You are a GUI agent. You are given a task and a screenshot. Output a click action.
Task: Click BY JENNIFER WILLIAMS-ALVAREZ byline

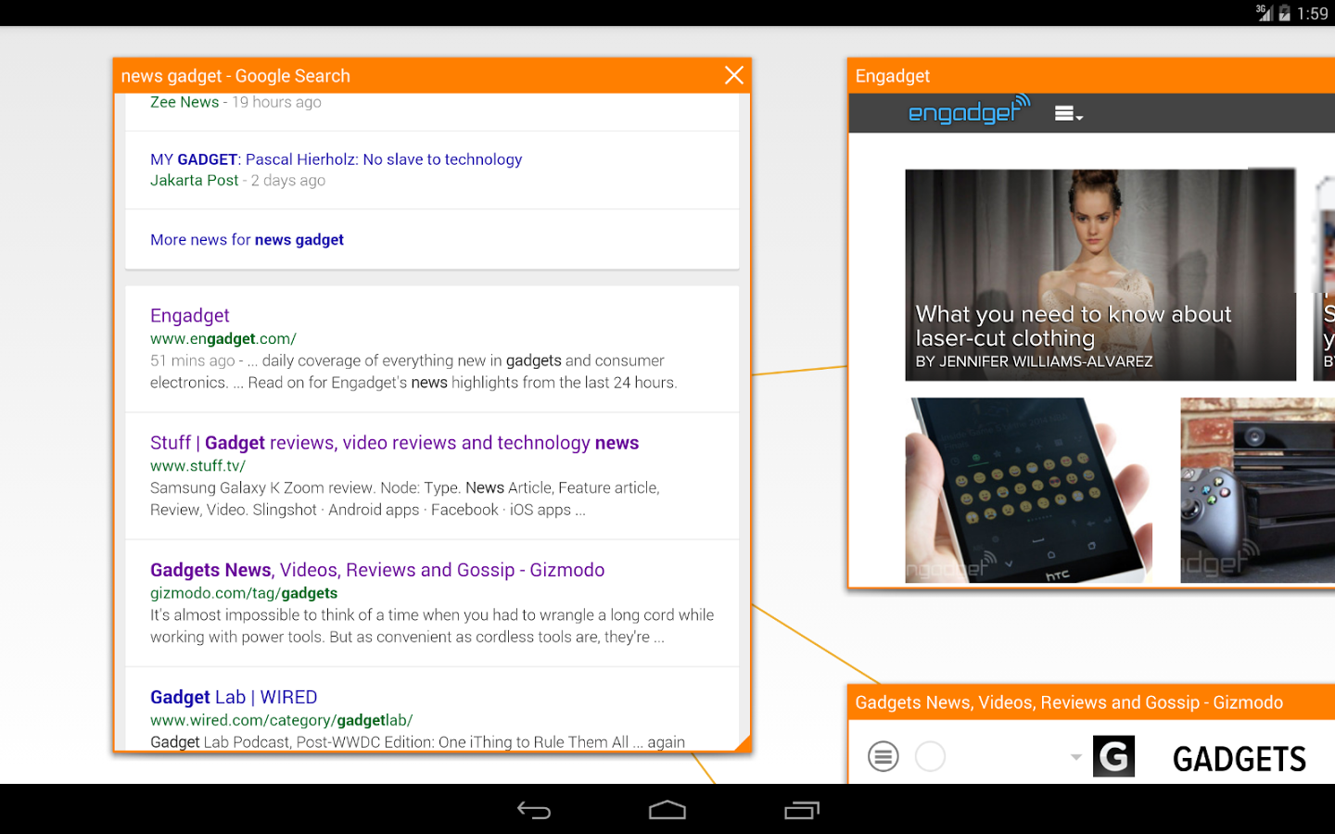coord(1034,361)
